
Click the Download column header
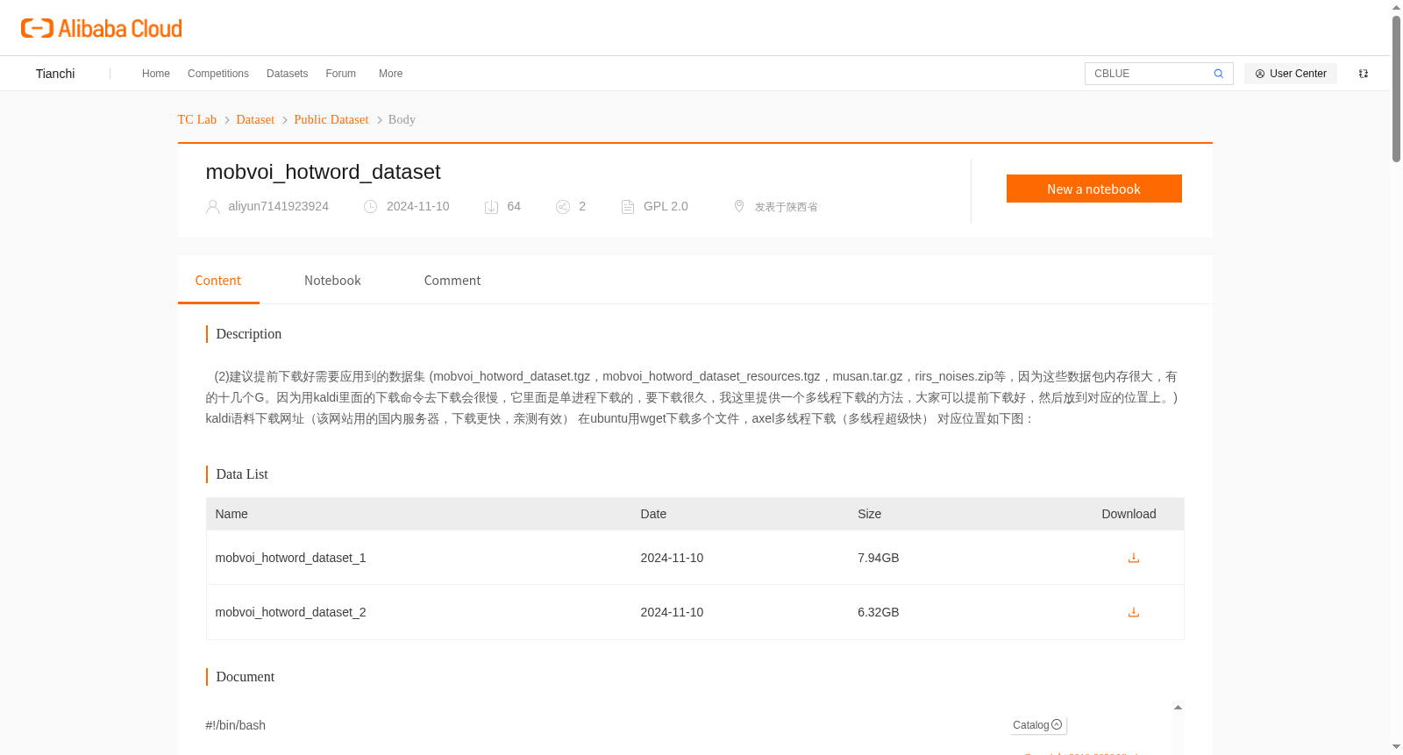click(1129, 514)
